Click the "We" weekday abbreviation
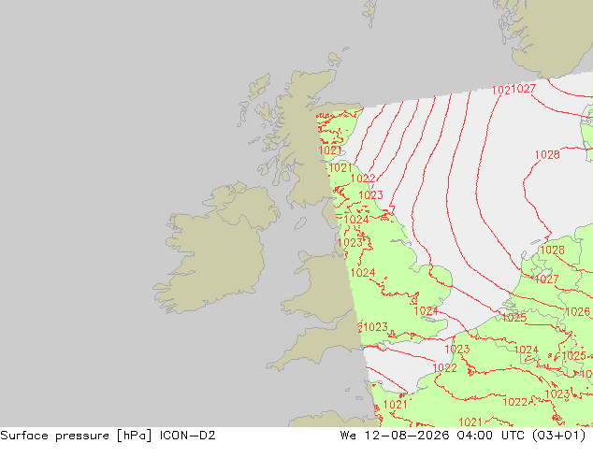The image size is (593, 458). 348,436
